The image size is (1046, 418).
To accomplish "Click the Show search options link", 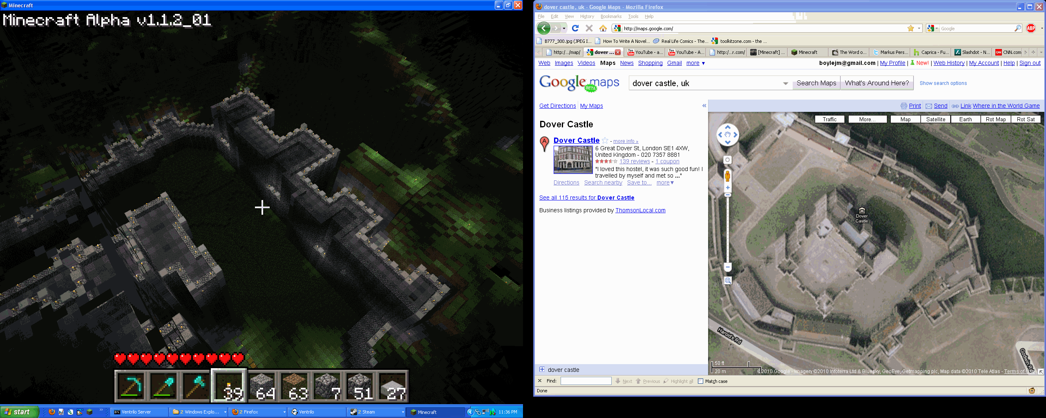I will pyautogui.click(x=943, y=83).
